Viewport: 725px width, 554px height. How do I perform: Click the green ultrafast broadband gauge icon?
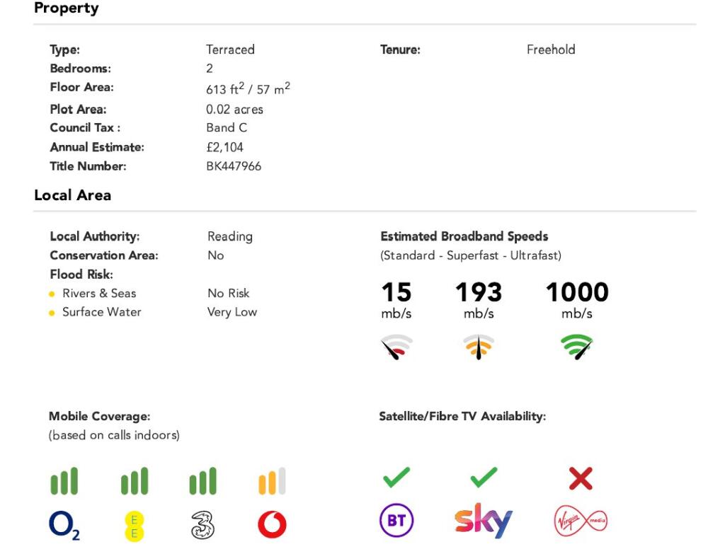coord(577,347)
